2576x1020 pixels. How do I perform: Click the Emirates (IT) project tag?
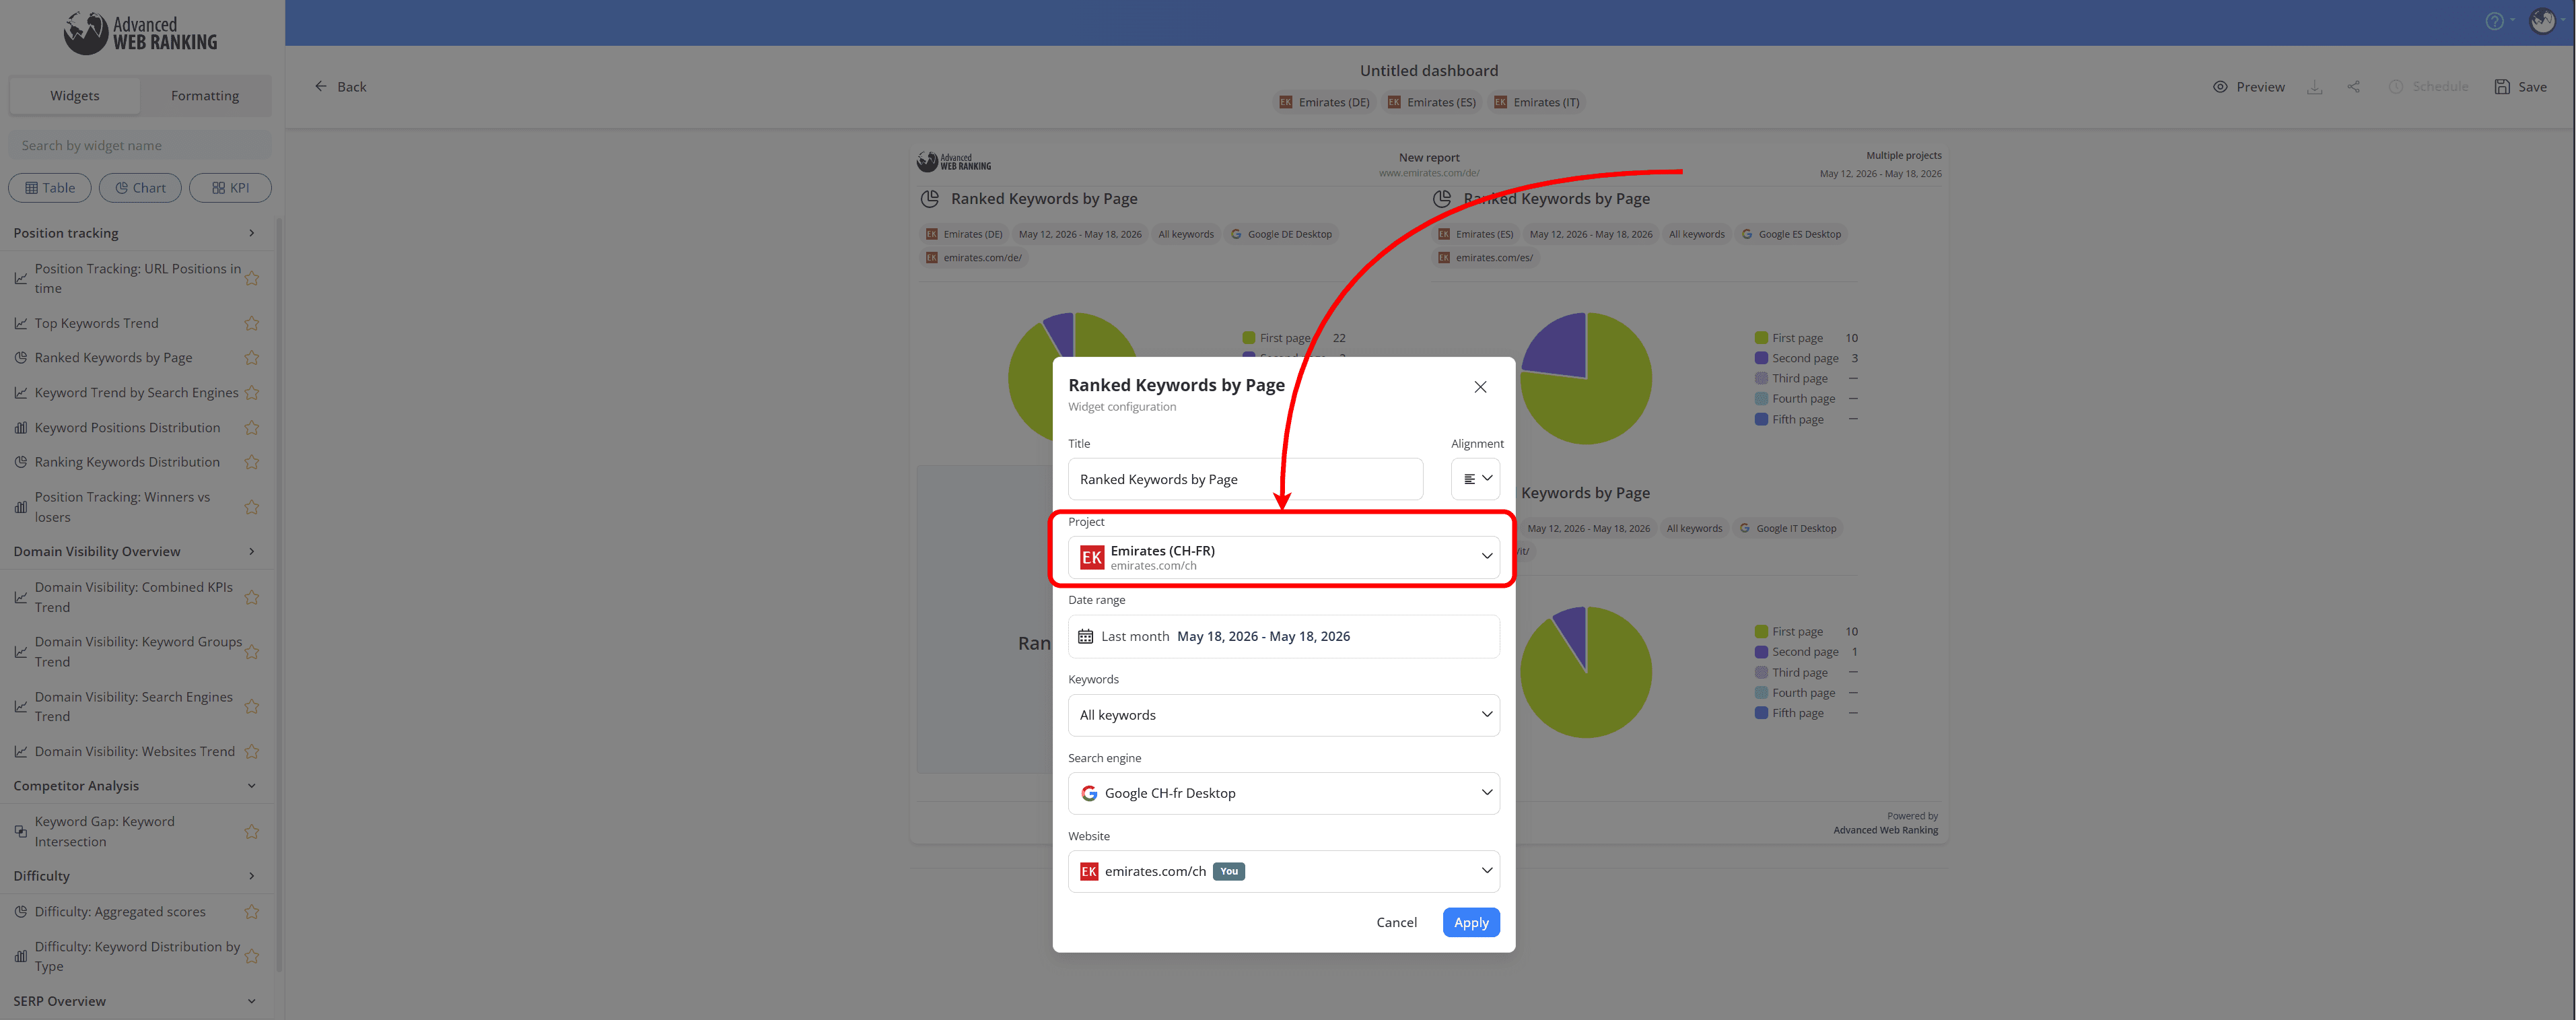(1536, 102)
